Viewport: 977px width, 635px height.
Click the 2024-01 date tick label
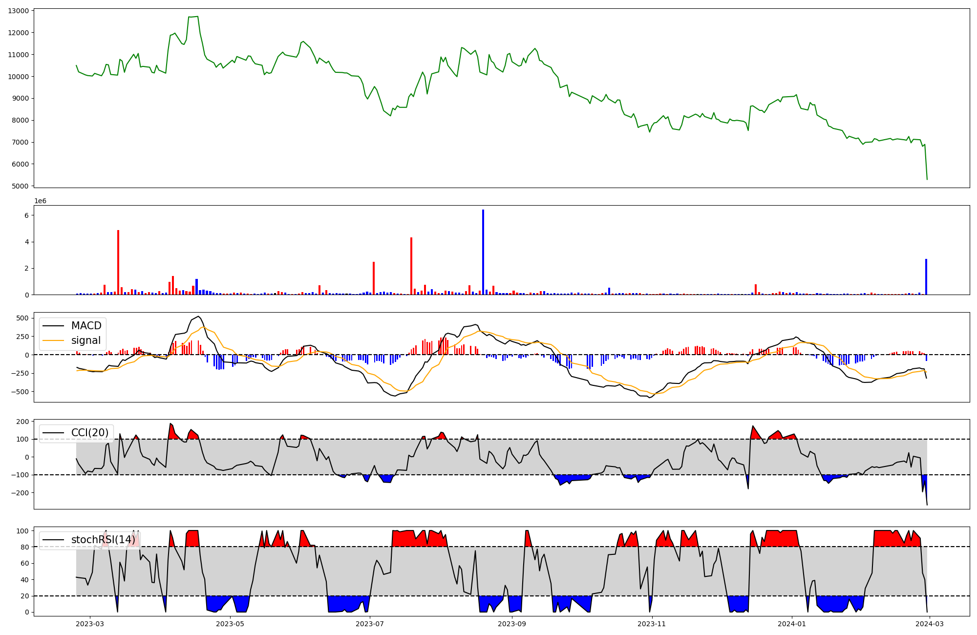pyautogui.click(x=791, y=624)
